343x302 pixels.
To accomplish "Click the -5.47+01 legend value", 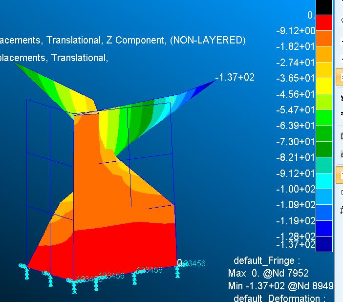I will coord(296,110).
